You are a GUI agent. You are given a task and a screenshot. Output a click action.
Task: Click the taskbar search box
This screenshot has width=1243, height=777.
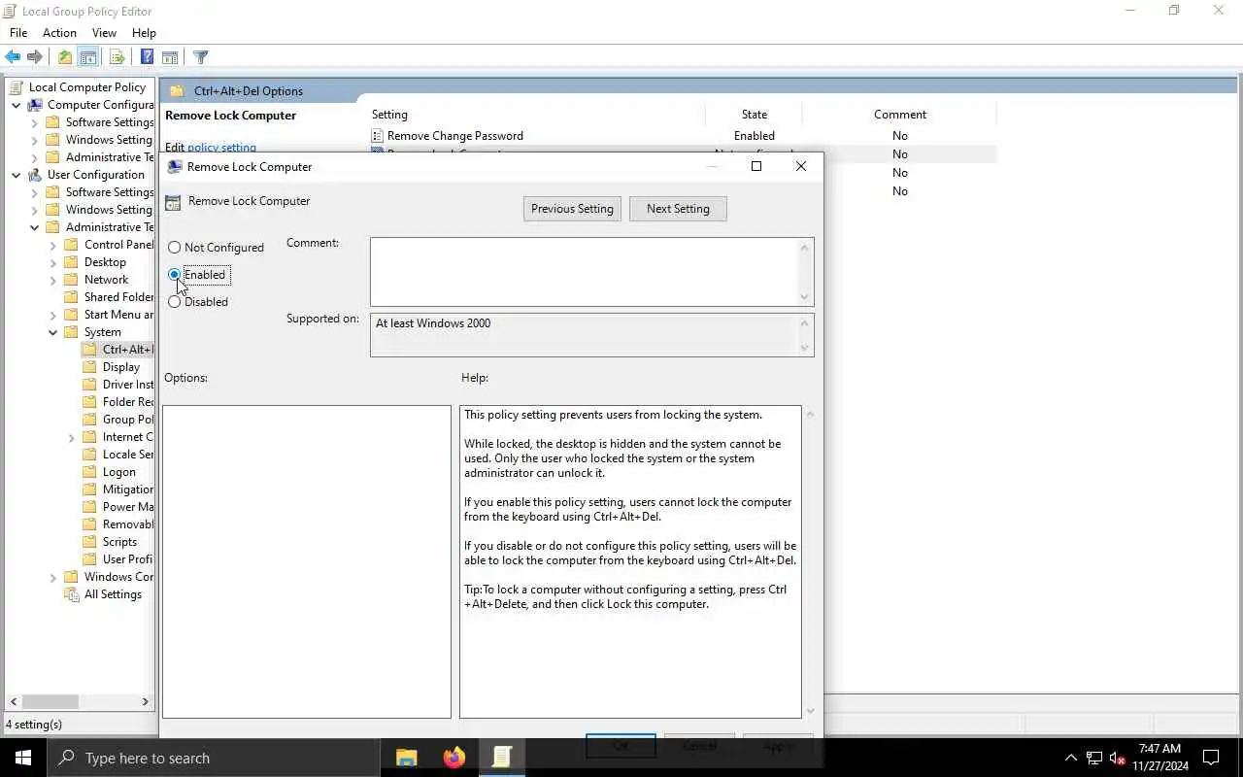pos(214,758)
